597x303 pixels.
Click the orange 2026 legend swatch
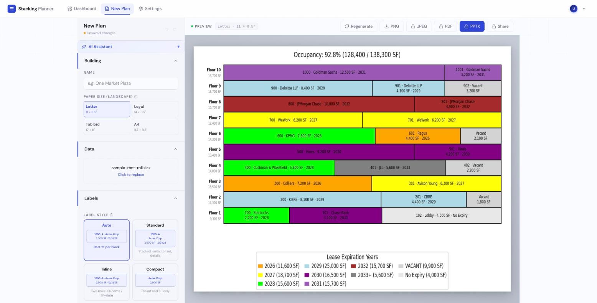[261, 266]
